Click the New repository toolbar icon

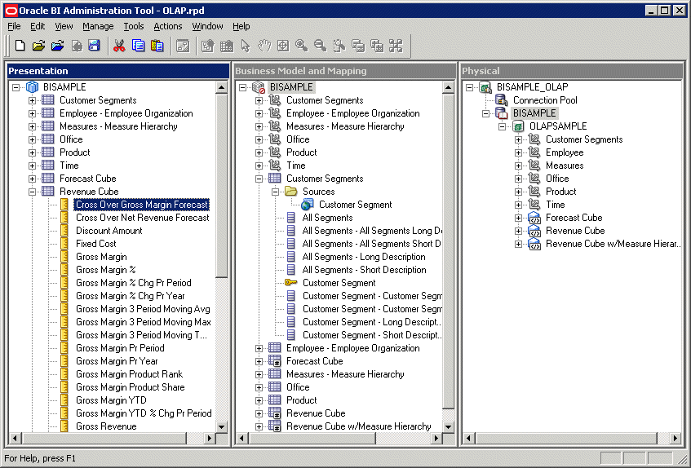[20, 46]
